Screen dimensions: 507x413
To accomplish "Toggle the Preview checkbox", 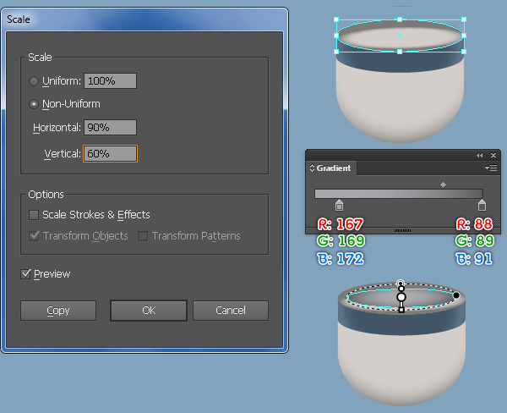I will tap(25, 274).
